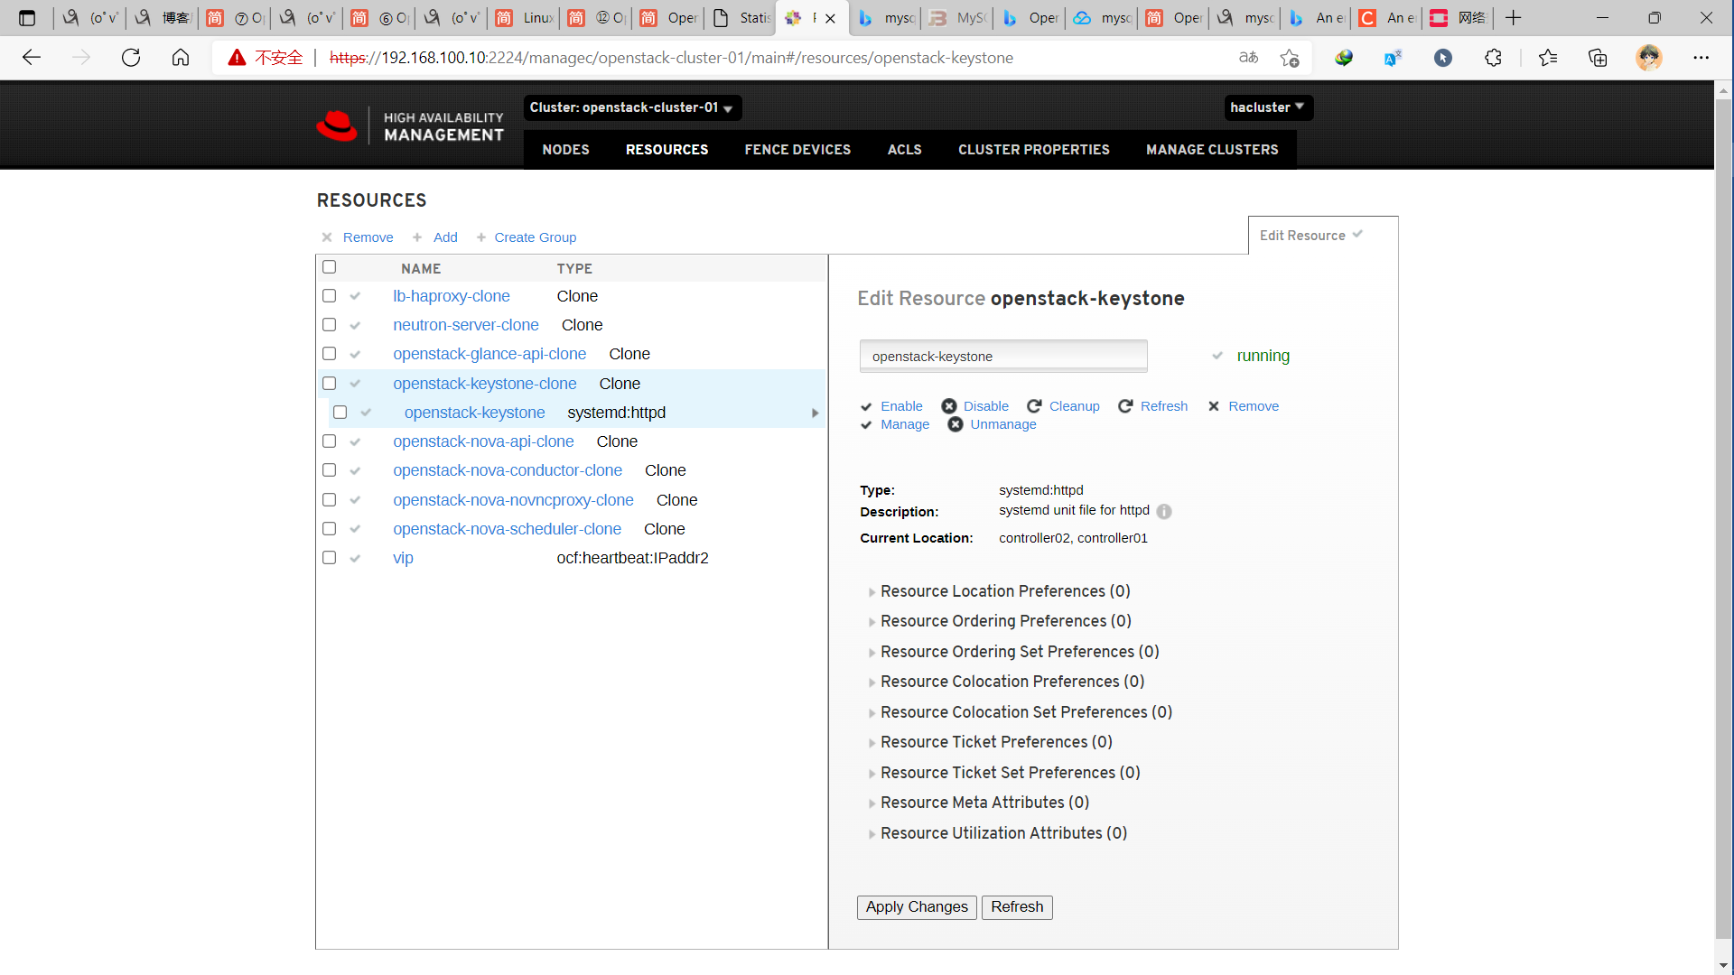The height and width of the screenshot is (975, 1734).
Task: Expand Resource Meta Attributes section
Action: pos(984,803)
